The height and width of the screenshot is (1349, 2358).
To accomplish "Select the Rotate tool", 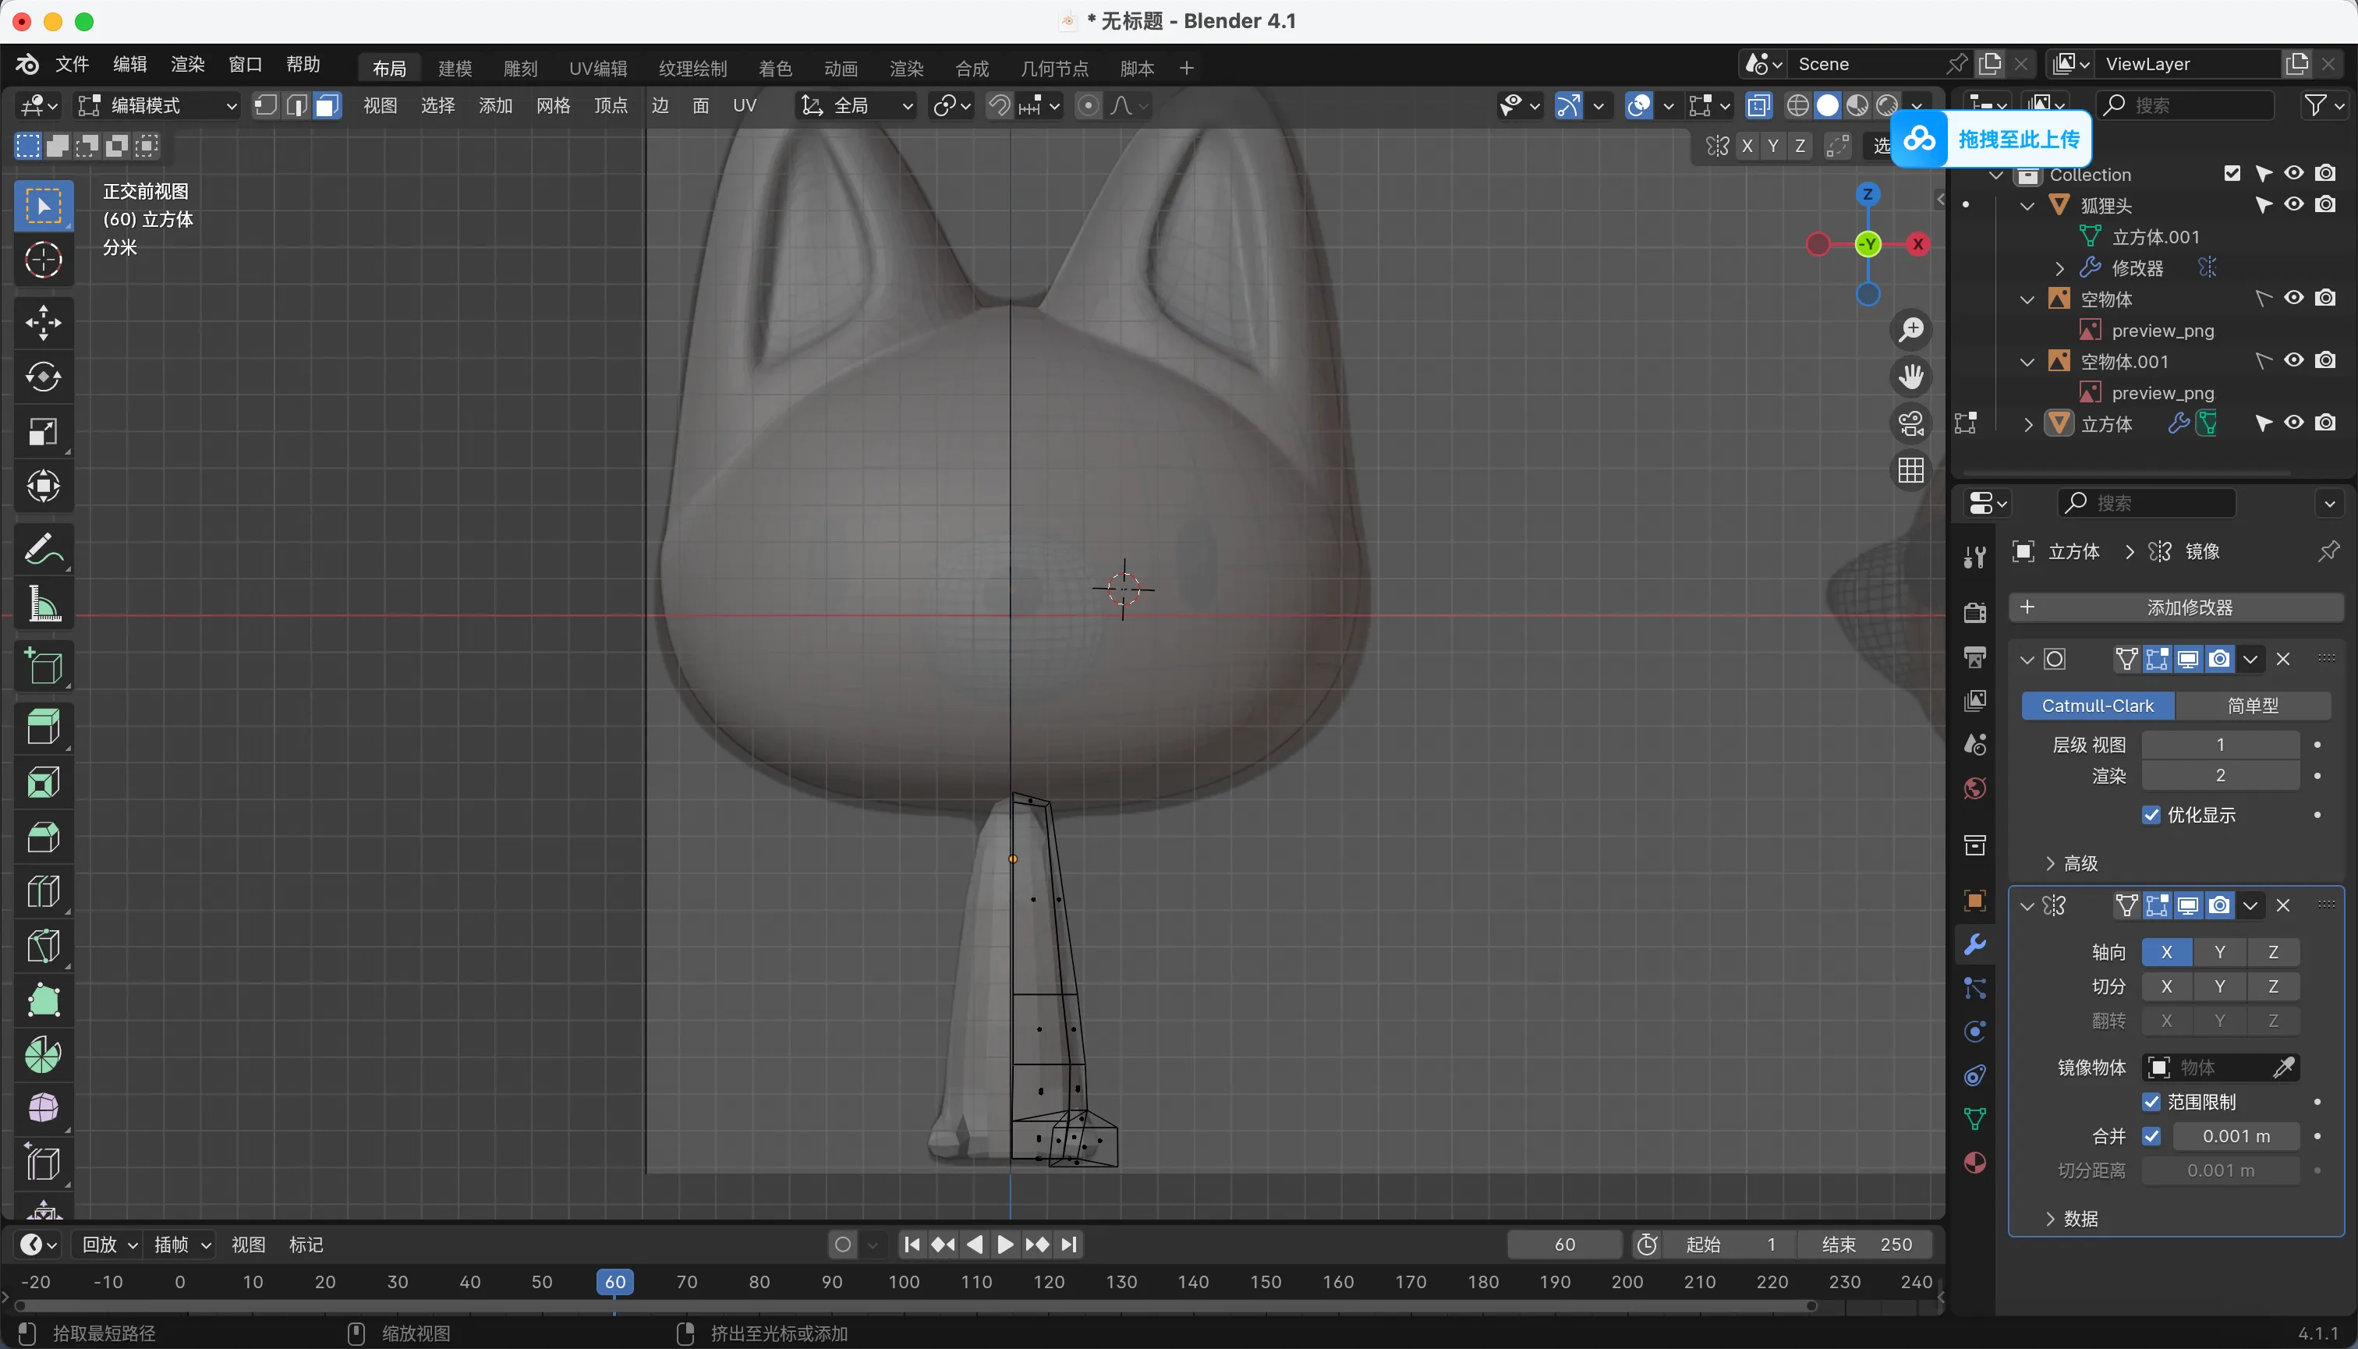I will point(43,377).
